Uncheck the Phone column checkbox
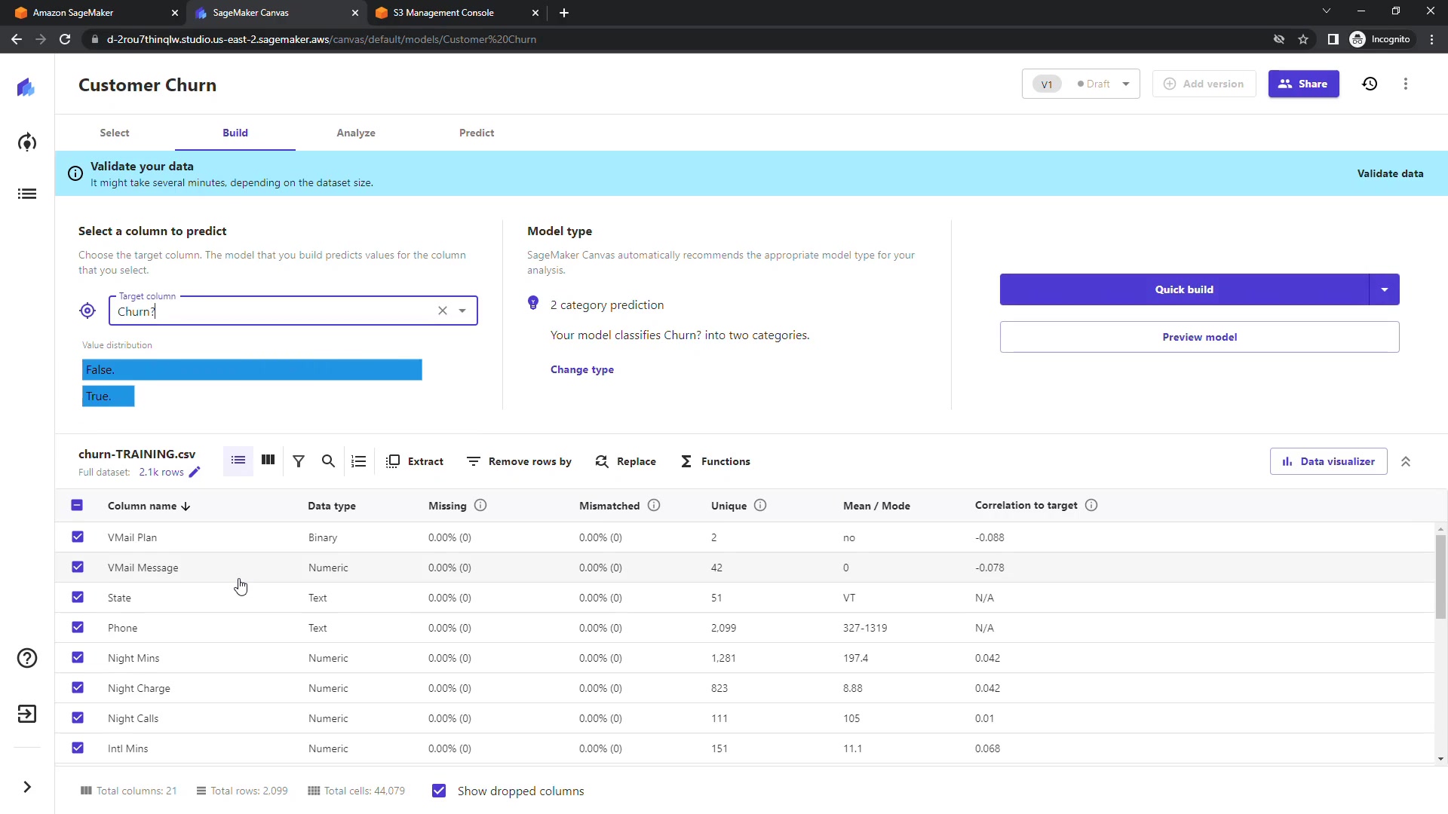This screenshot has width=1448, height=814. [78, 627]
